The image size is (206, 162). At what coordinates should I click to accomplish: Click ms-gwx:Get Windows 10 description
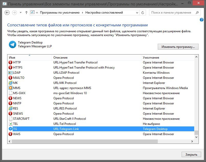click(x=70, y=93)
